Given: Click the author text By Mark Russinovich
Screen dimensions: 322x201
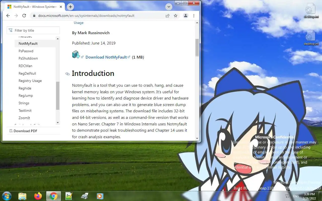Looking at the screenshot, I should click(91, 33).
